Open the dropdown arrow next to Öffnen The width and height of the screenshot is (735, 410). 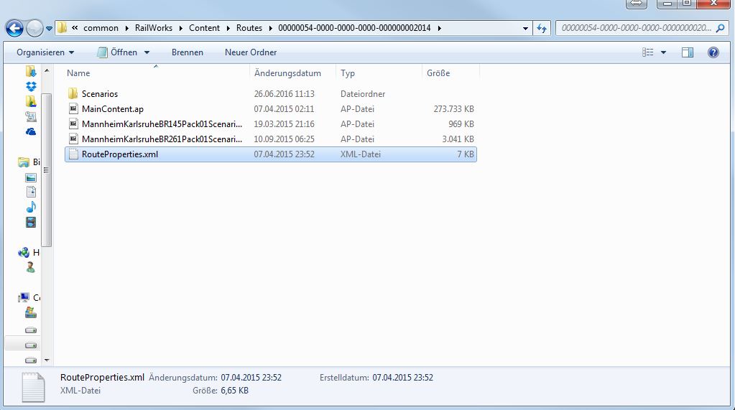(147, 52)
